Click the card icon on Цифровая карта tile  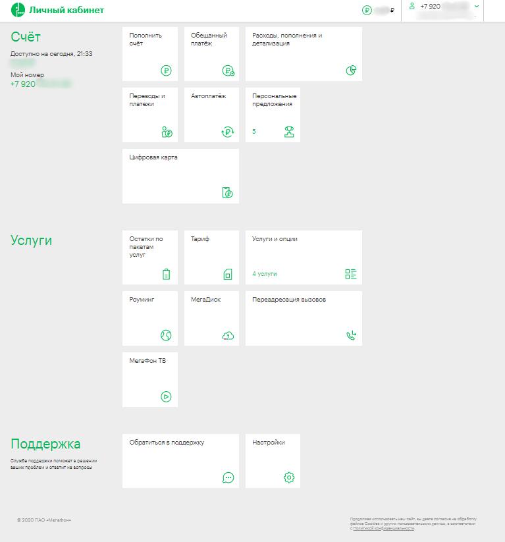[227, 192]
